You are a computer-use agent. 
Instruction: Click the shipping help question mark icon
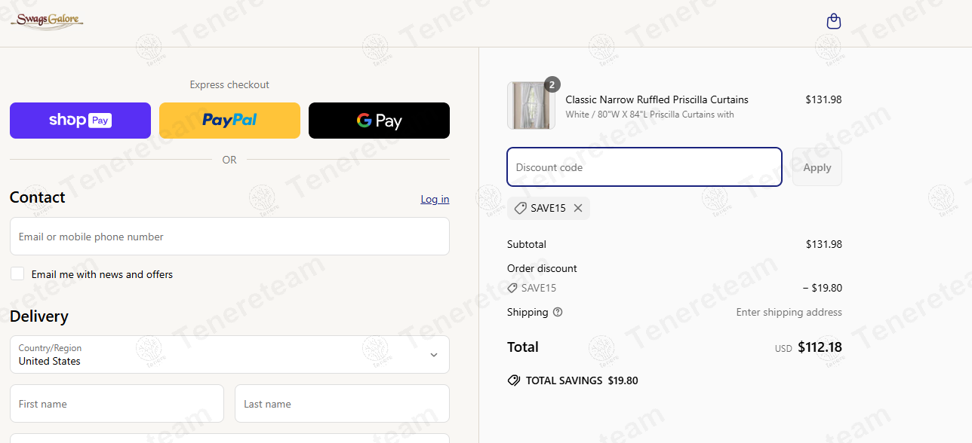[557, 312]
